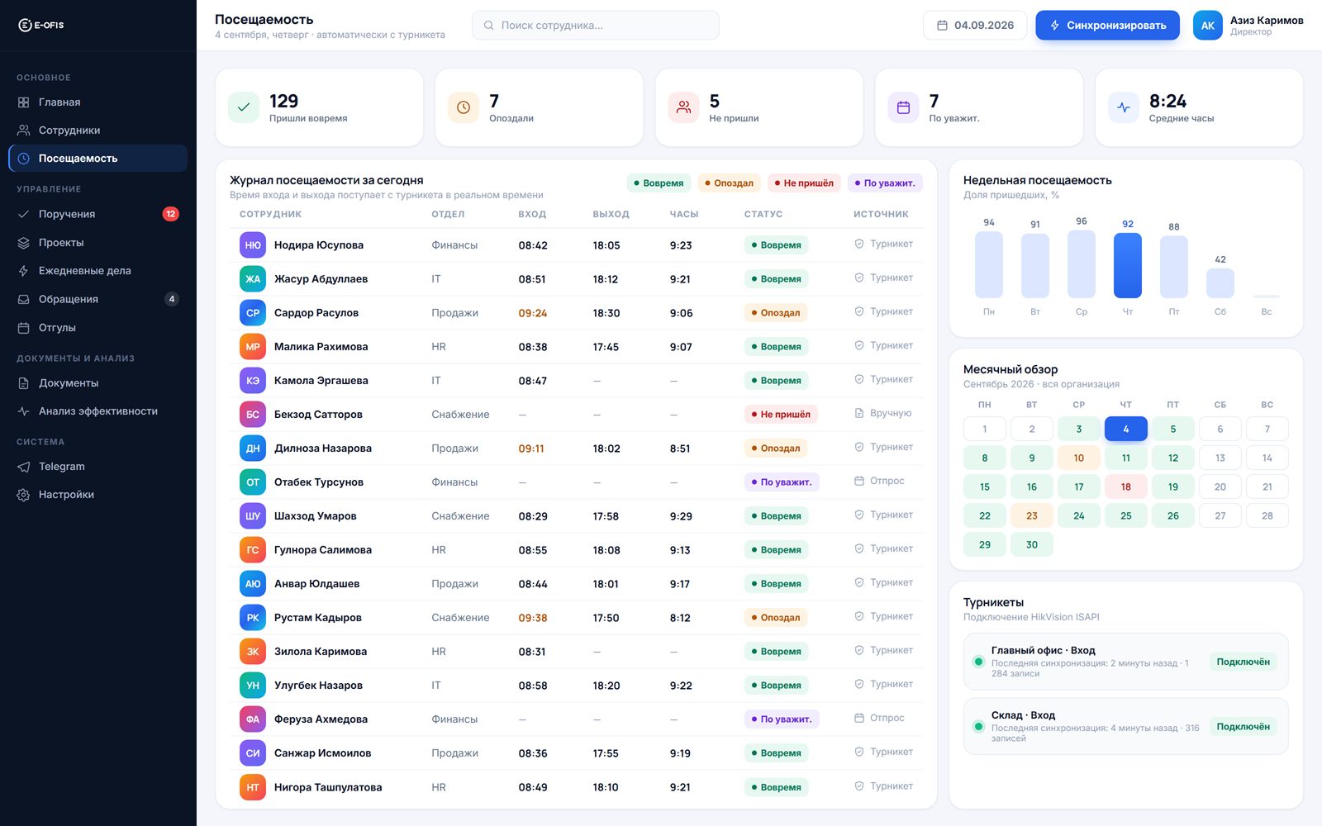Click the Синхронизировать button
Image resolution: width=1322 pixels, height=826 pixels.
pyautogui.click(x=1107, y=26)
